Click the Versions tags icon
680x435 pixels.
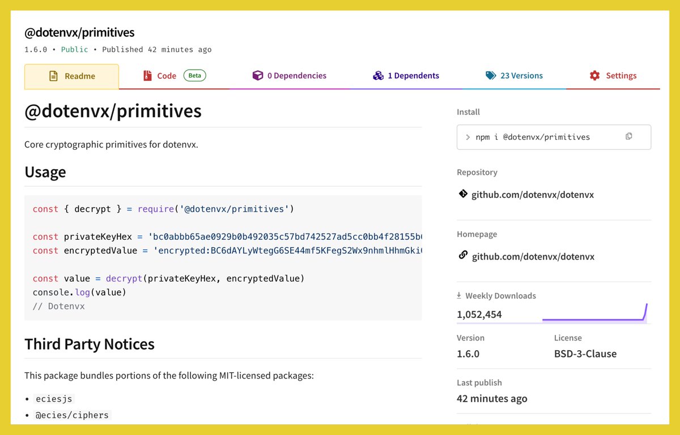(491, 75)
